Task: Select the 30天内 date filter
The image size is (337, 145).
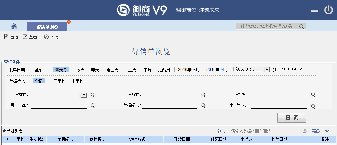Action: (x=61, y=70)
